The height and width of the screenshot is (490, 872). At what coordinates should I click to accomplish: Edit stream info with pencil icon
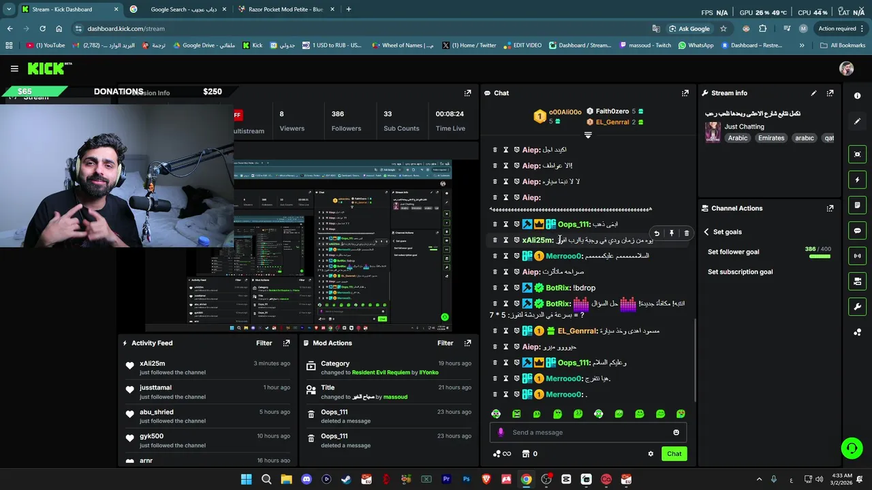coord(813,93)
